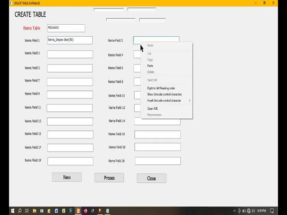Expand Insert Unicode control character submenu

click(x=167, y=100)
